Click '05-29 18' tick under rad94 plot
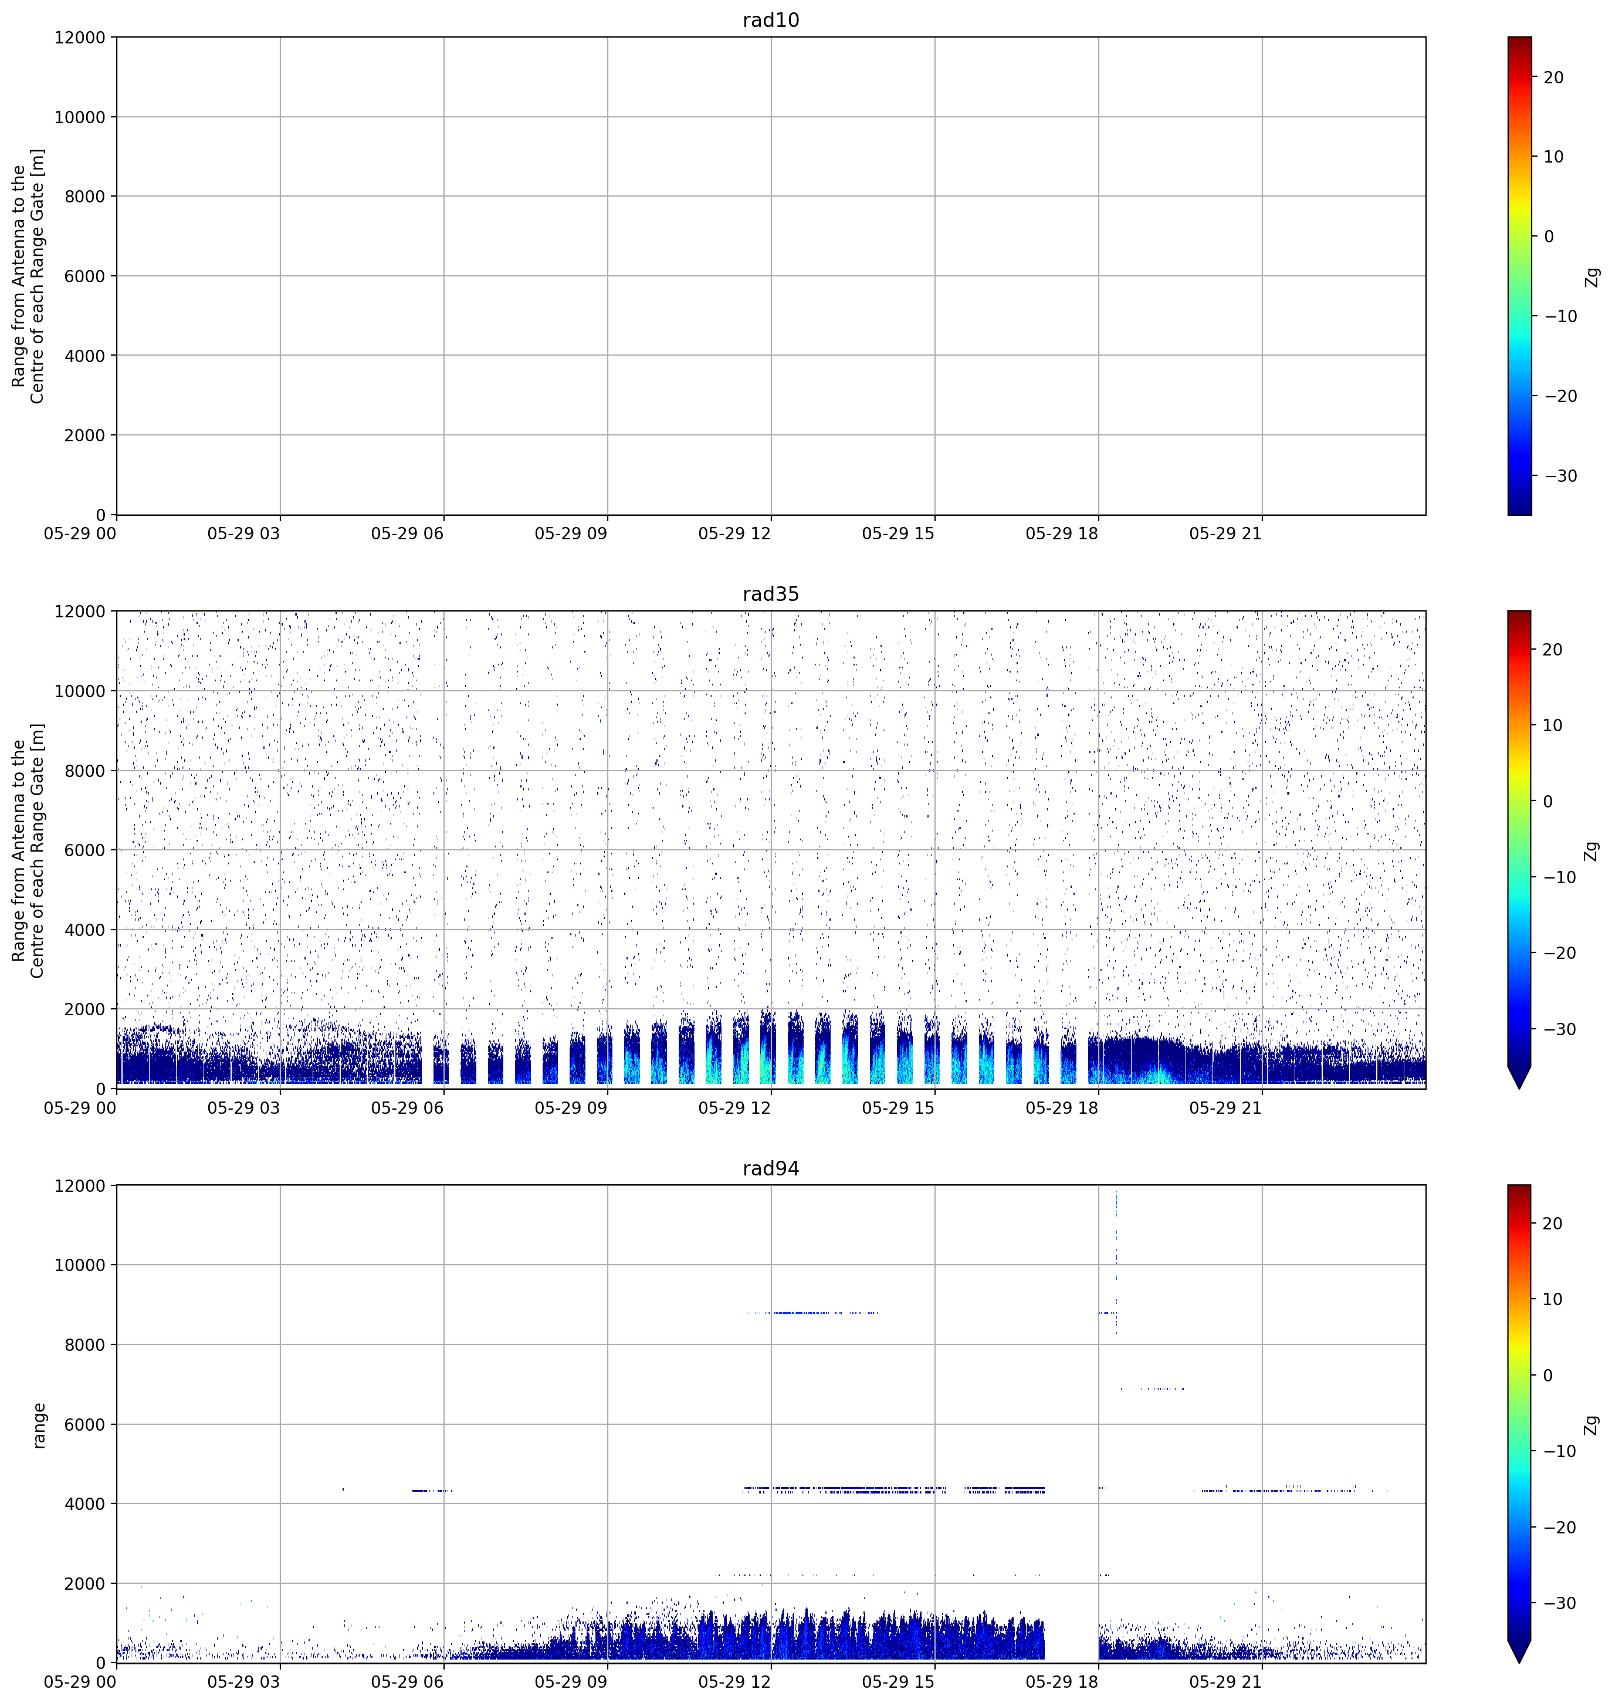Image resolution: width=1612 pixels, height=1703 pixels. pos(1062,1681)
